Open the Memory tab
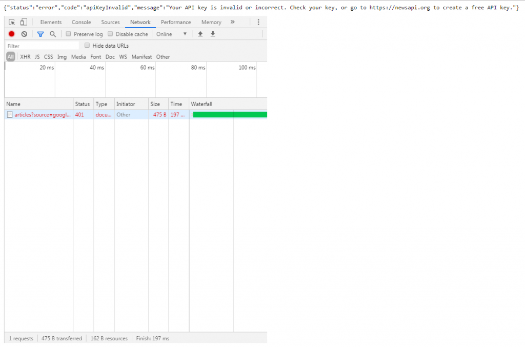Screen dimensions: 525x347 [x=211, y=22]
